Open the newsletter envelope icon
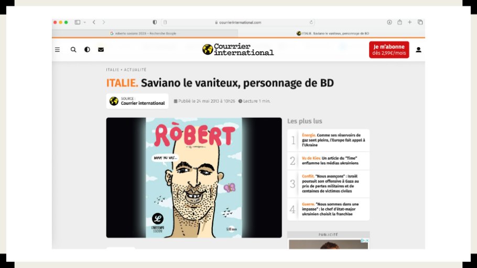477x268 pixels. pyautogui.click(x=101, y=50)
